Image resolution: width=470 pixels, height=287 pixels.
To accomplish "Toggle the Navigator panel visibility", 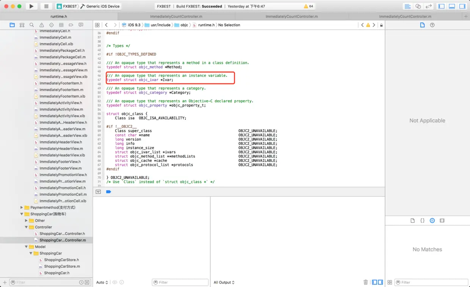I will pyautogui.click(x=442, y=6).
